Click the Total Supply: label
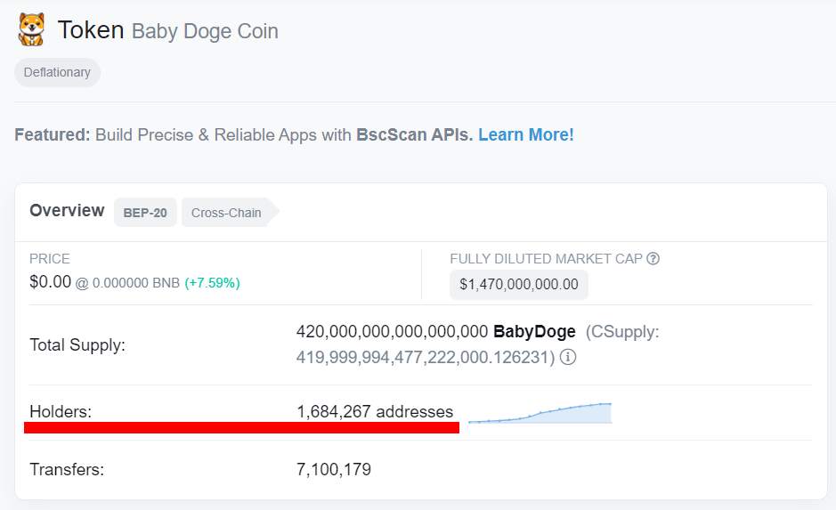The image size is (836, 510). 77,344
